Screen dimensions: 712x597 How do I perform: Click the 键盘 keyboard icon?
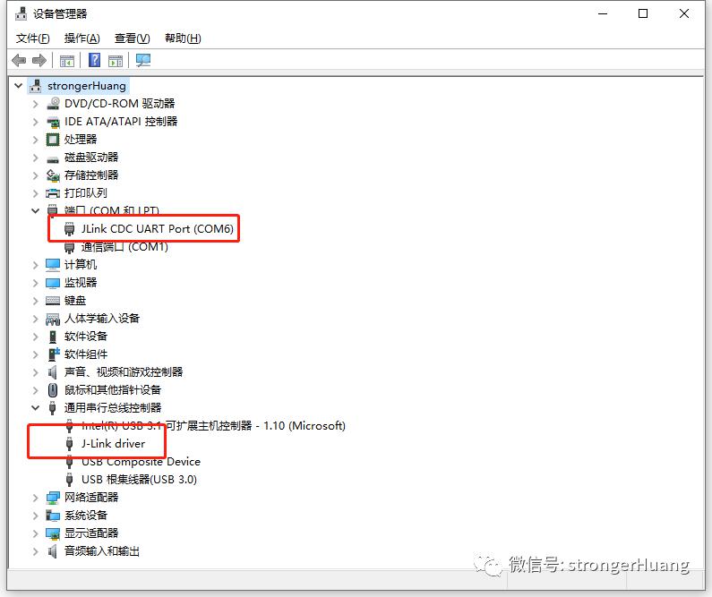coord(53,301)
